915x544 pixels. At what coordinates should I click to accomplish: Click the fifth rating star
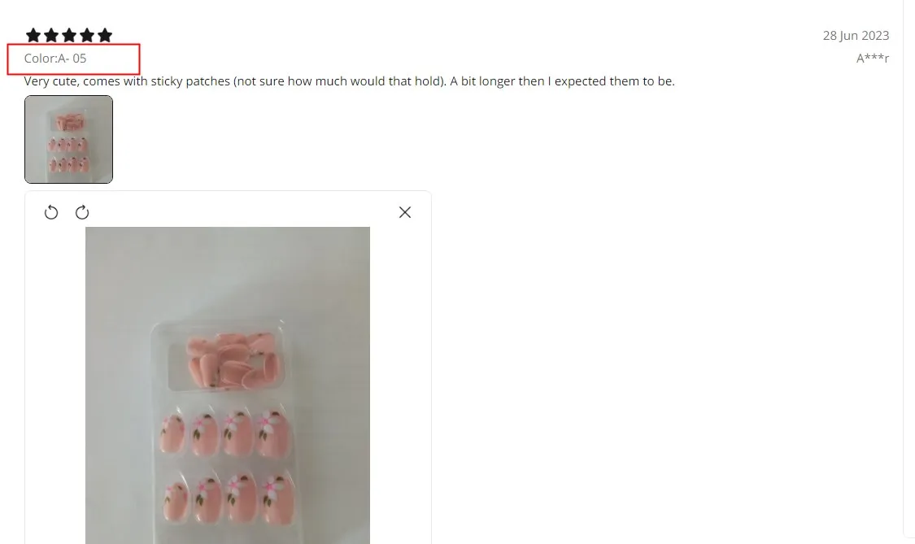coord(105,36)
